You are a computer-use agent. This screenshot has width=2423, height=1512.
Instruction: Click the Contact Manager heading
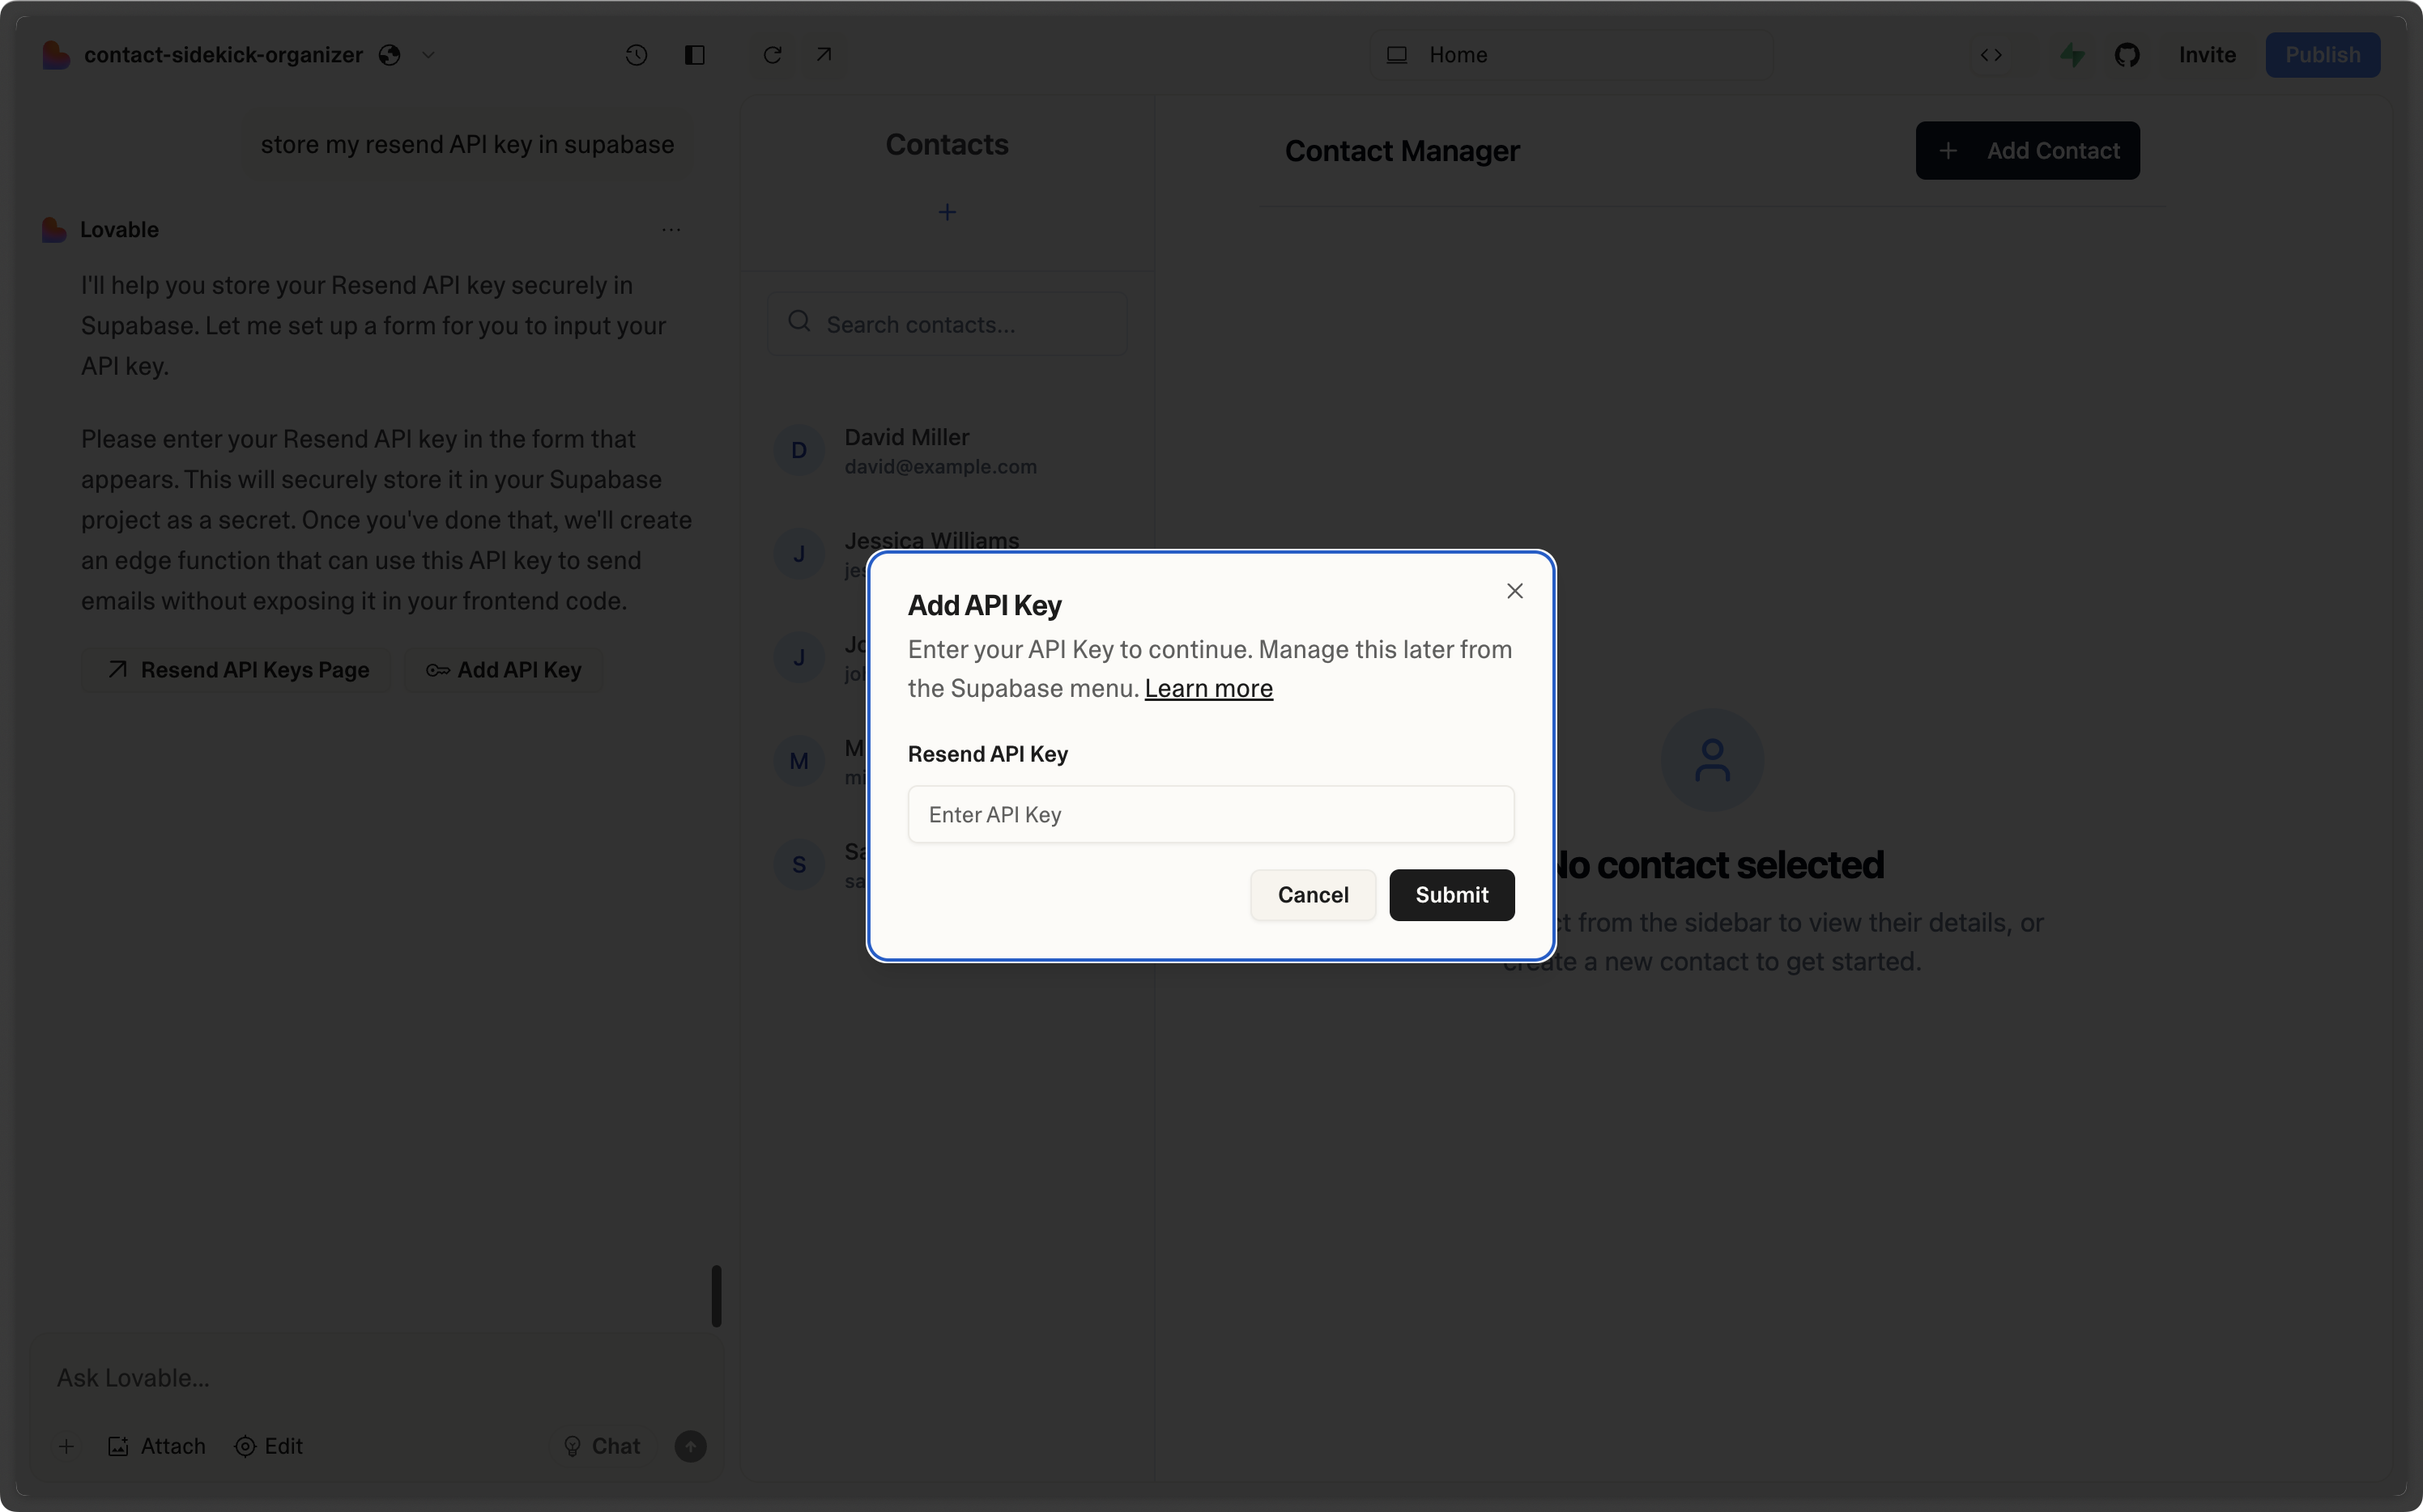[1402, 151]
